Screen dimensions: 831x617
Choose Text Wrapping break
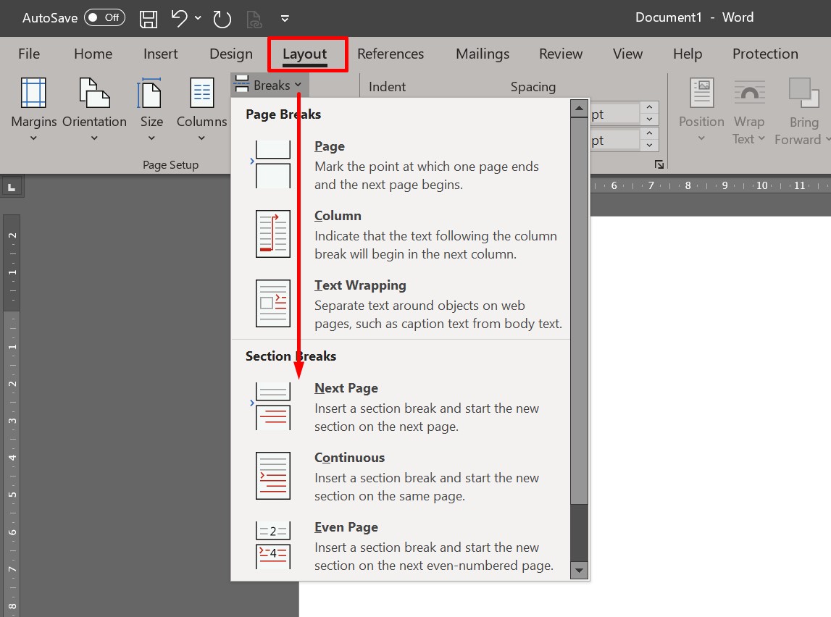[x=401, y=304]
